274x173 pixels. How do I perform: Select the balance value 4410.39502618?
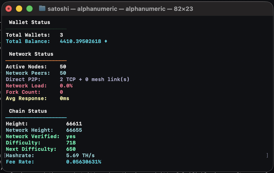[80, 42]
